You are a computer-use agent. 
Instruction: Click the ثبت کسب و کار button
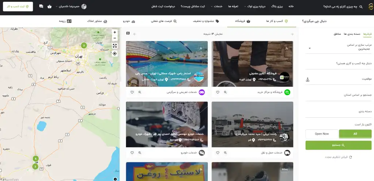click(x=18, y=7)
